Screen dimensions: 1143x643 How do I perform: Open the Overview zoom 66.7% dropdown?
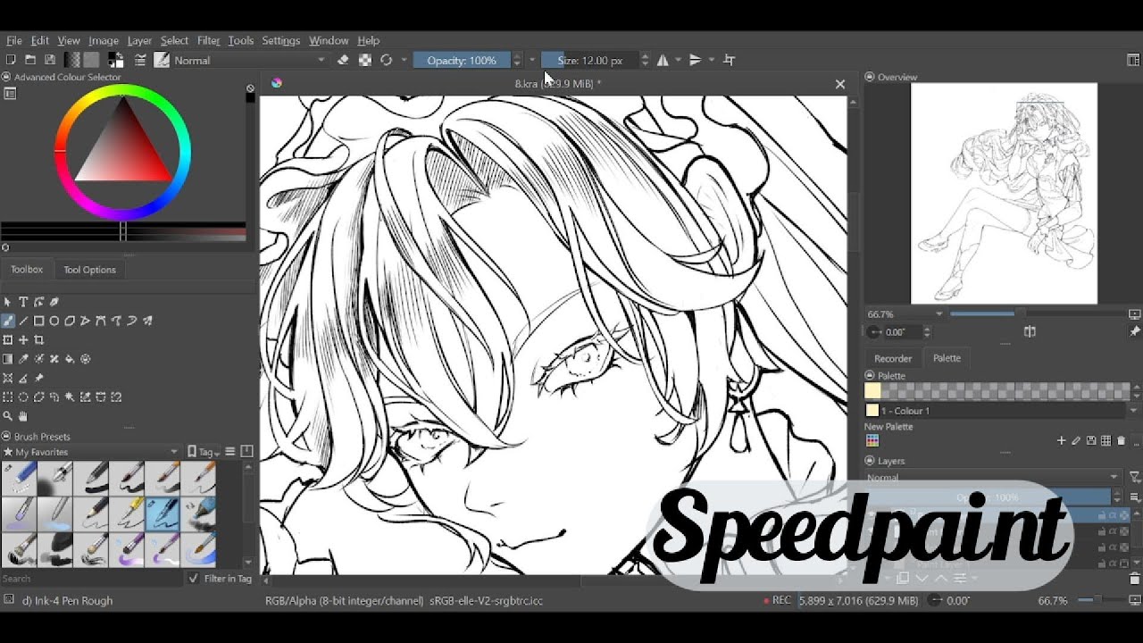[x=905, y=314]
